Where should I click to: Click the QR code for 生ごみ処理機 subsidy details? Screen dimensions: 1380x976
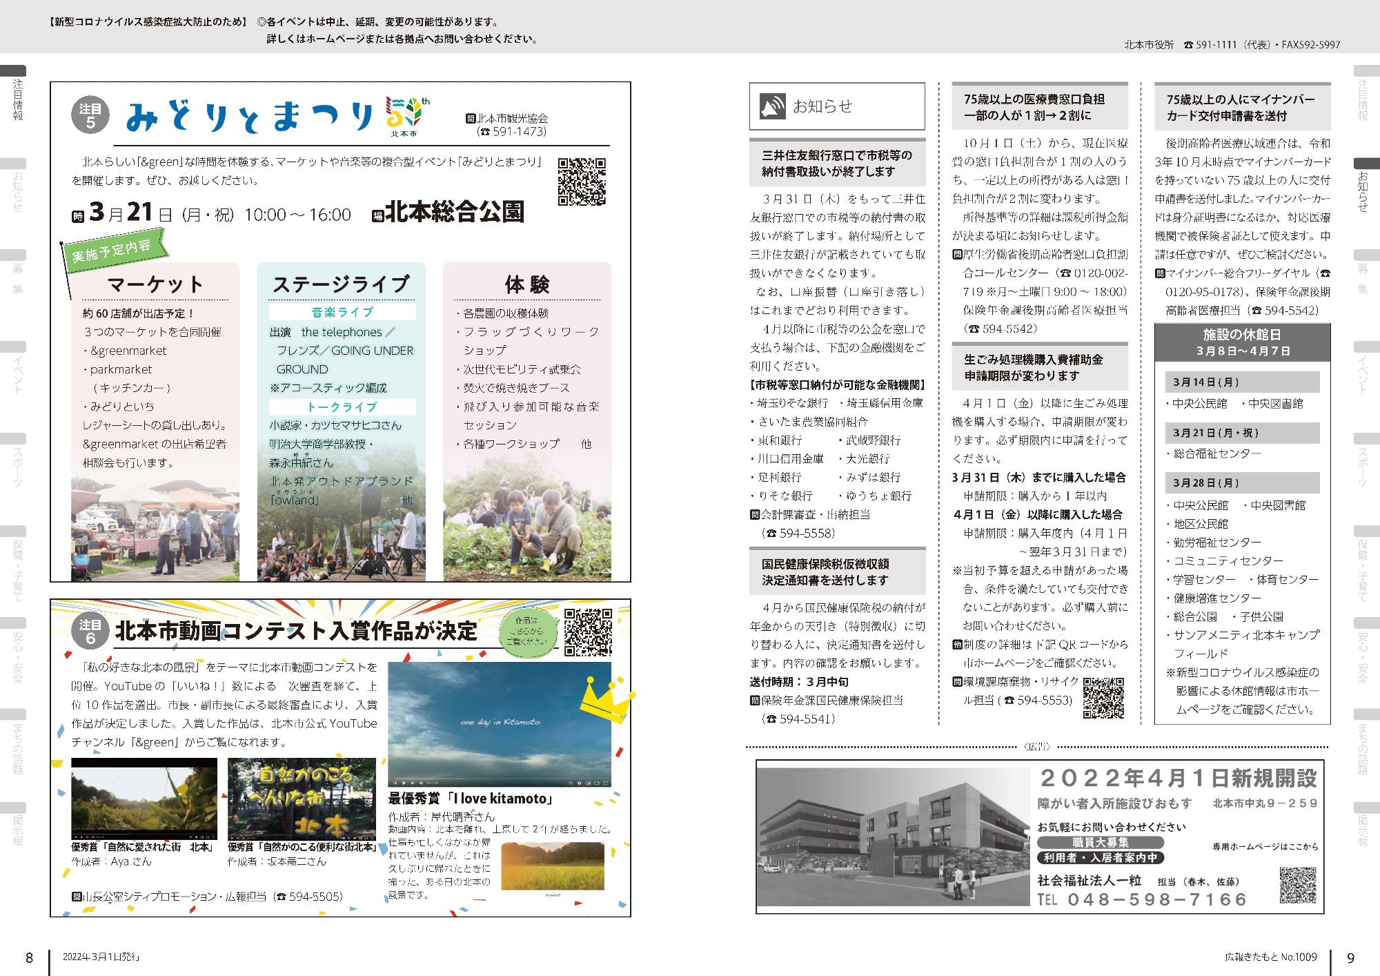coord(1103,698)
